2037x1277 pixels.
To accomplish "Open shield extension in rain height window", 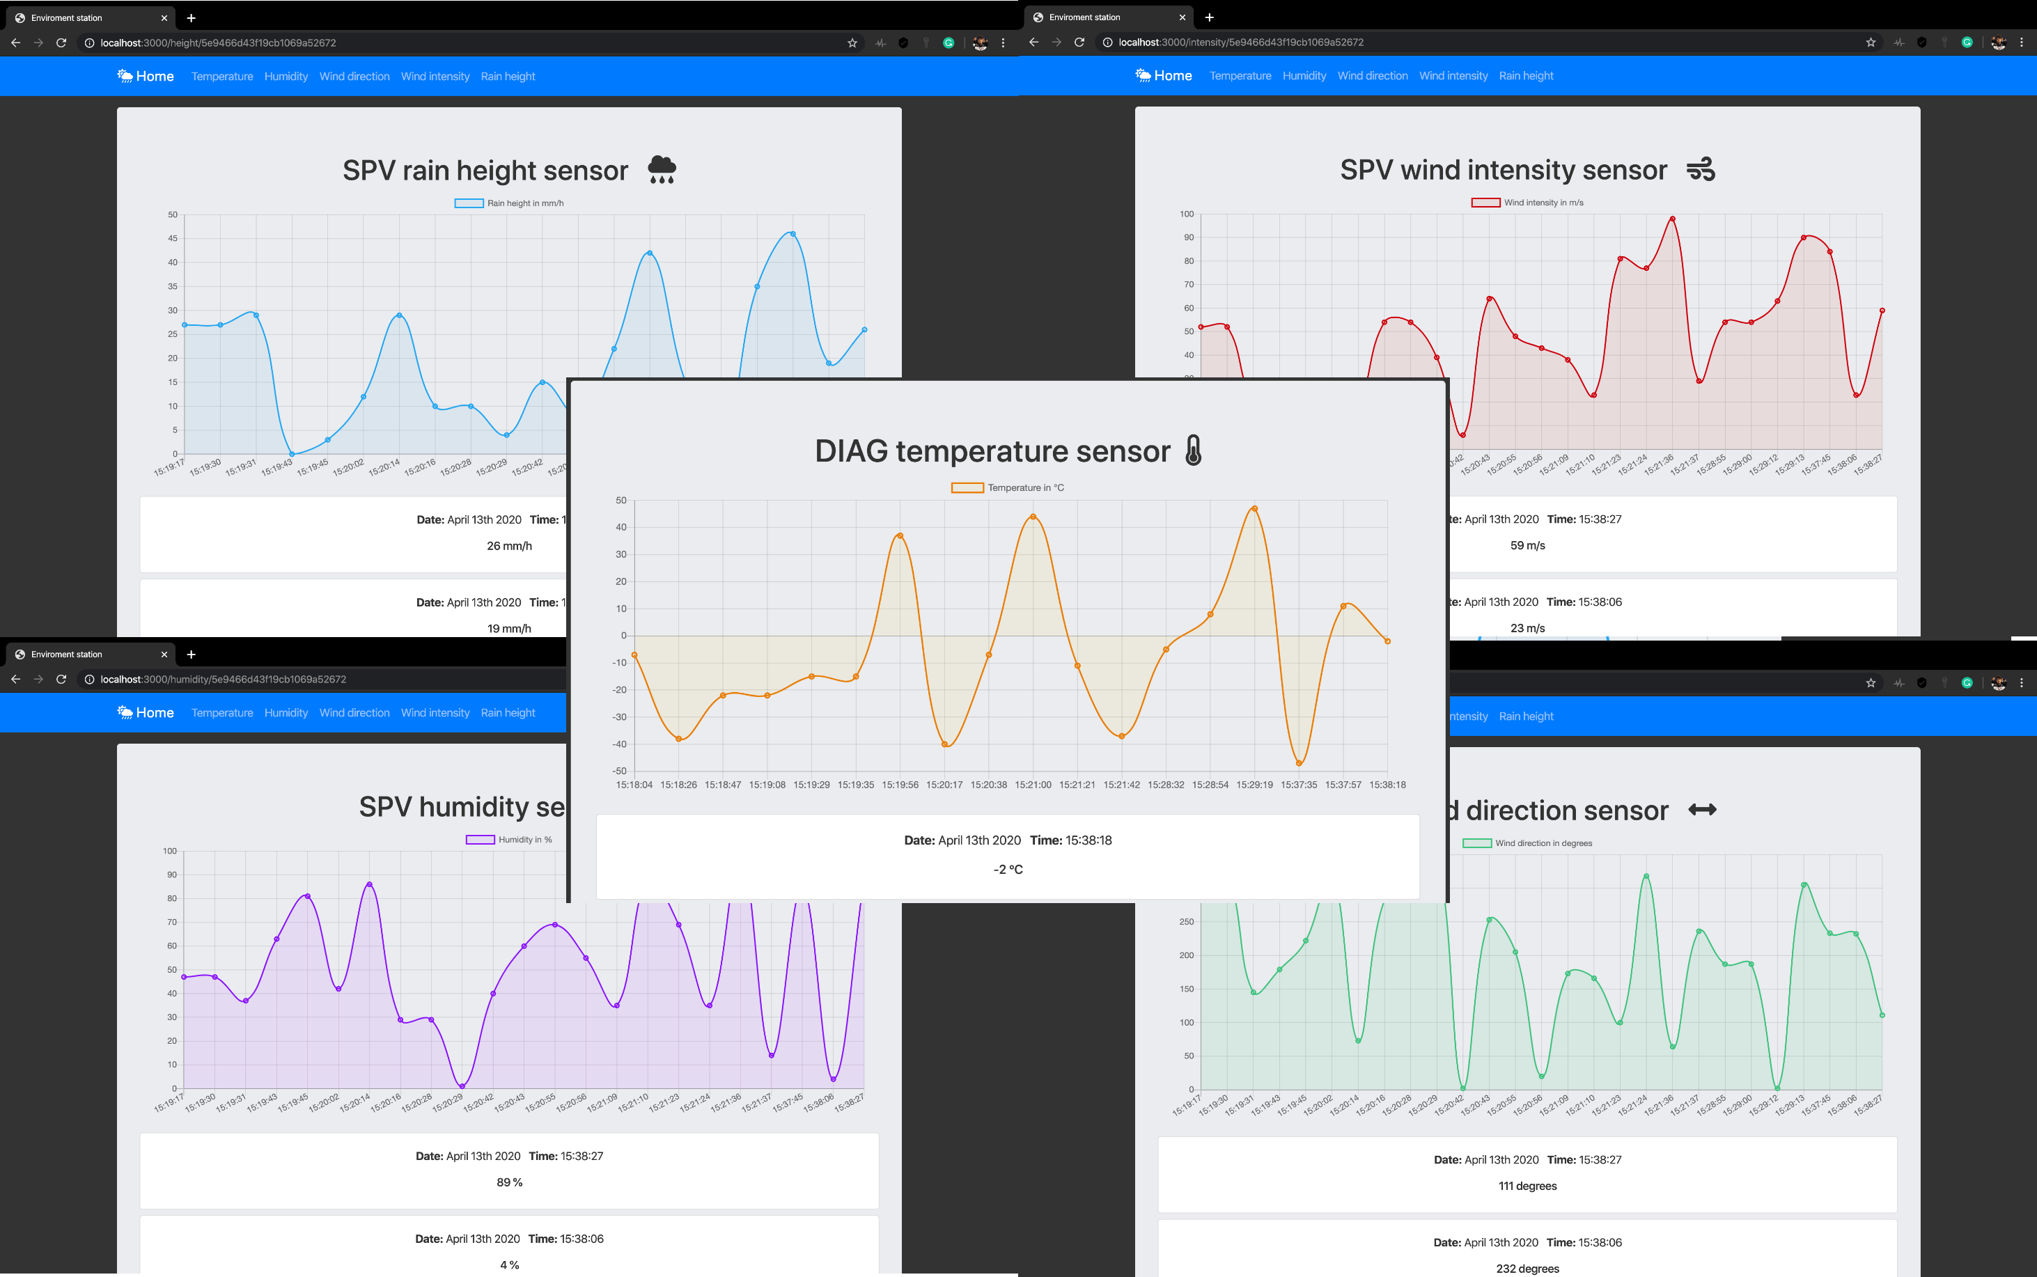I will pos(904,42).
